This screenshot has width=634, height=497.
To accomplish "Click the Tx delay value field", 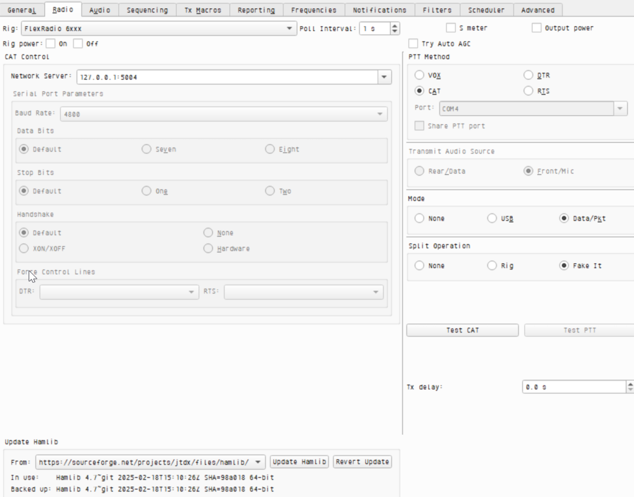I will point(574,387).
